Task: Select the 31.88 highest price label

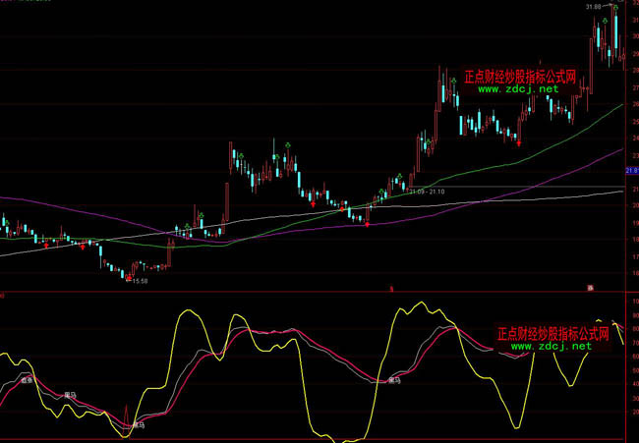Action: tap(593, 7)
